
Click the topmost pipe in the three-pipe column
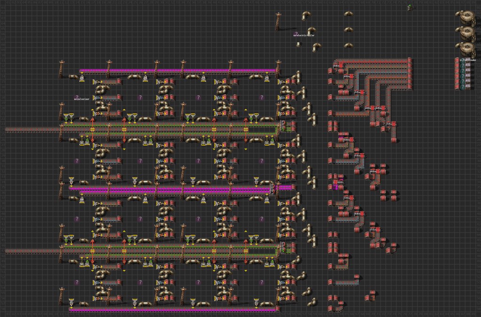click(x=348, y=14)
